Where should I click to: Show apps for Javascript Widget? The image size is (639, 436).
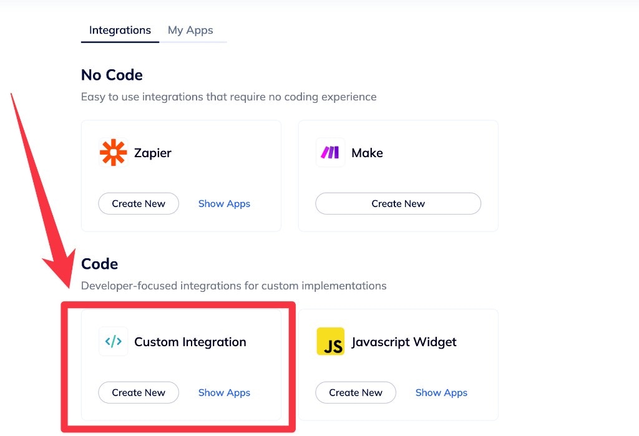pyautogui.click(x=441, y=392)
